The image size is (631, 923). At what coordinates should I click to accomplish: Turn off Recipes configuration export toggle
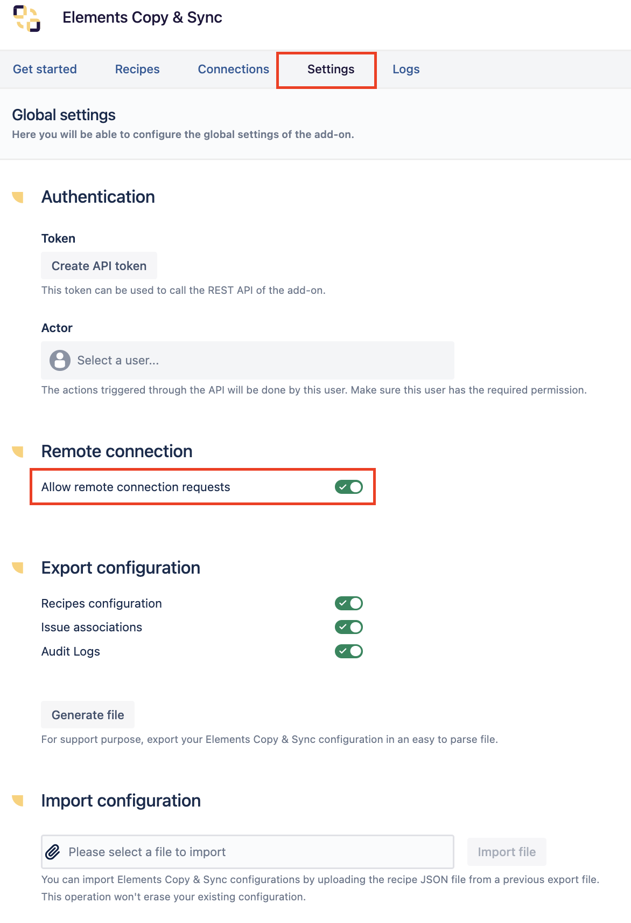click(x=349, y=603)
